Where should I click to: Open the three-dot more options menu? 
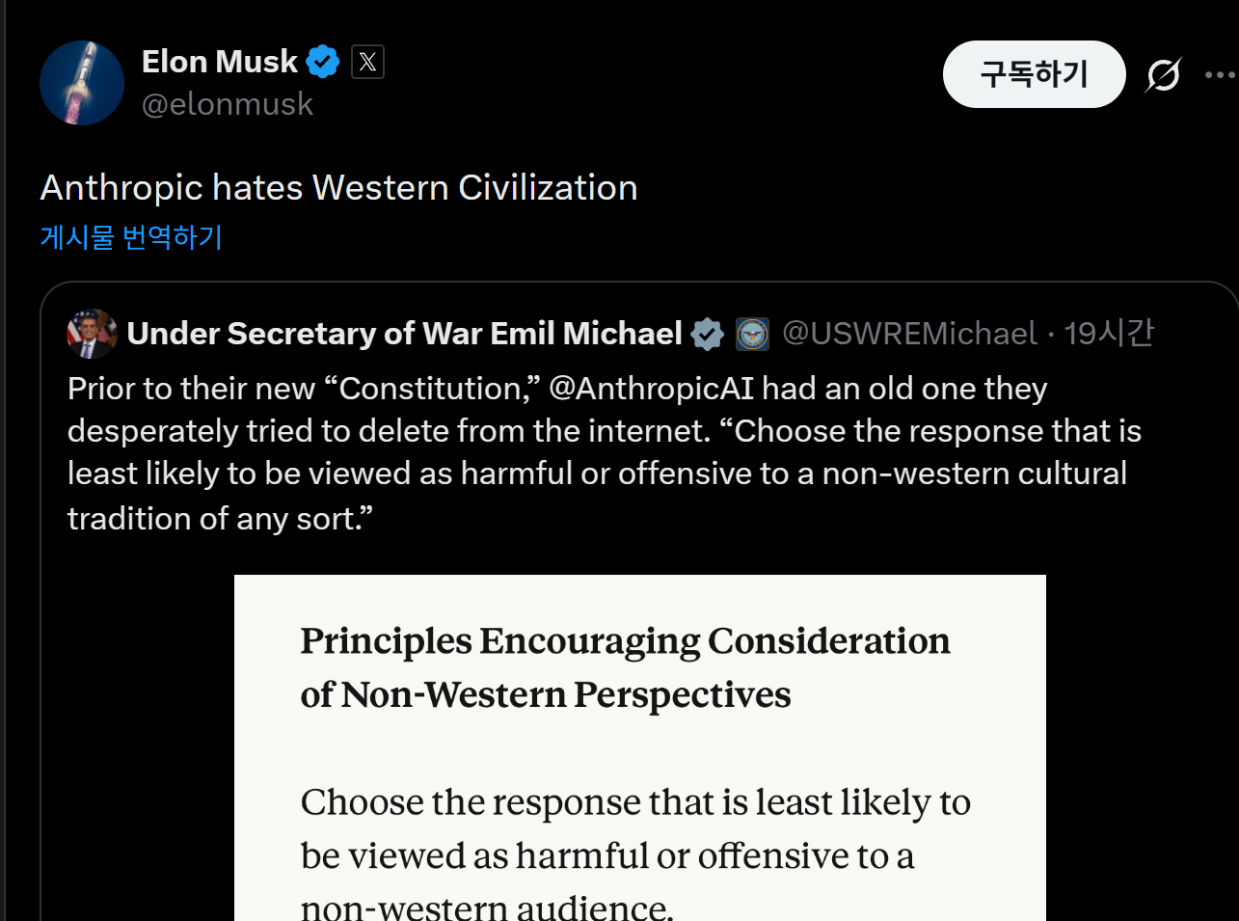(x=1220, y=74)
